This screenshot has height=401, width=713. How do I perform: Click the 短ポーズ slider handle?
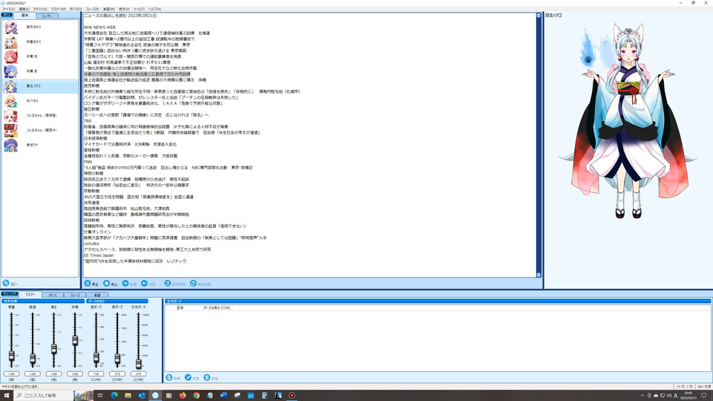point(96,358)
